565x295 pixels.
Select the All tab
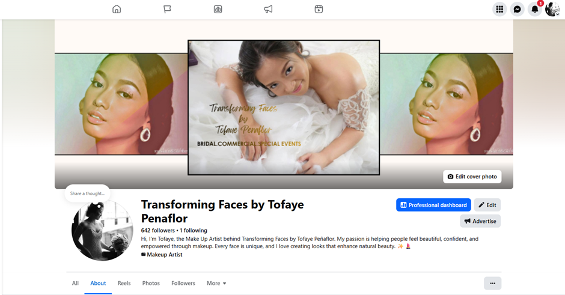pos(75,283)
